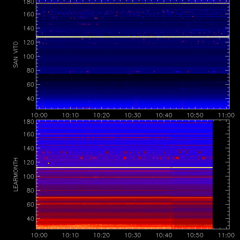The height and width of the screenshot is (240, 240).
Task: Click the SAN VITO axis title
Action: pos(16,55)
